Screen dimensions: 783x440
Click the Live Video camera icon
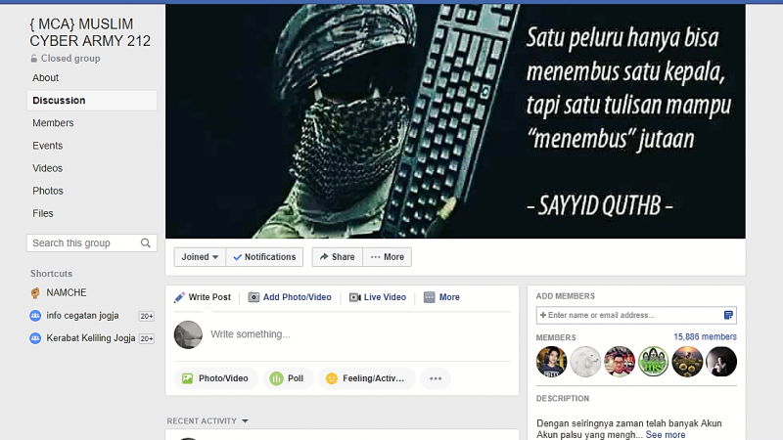point(355,297)
